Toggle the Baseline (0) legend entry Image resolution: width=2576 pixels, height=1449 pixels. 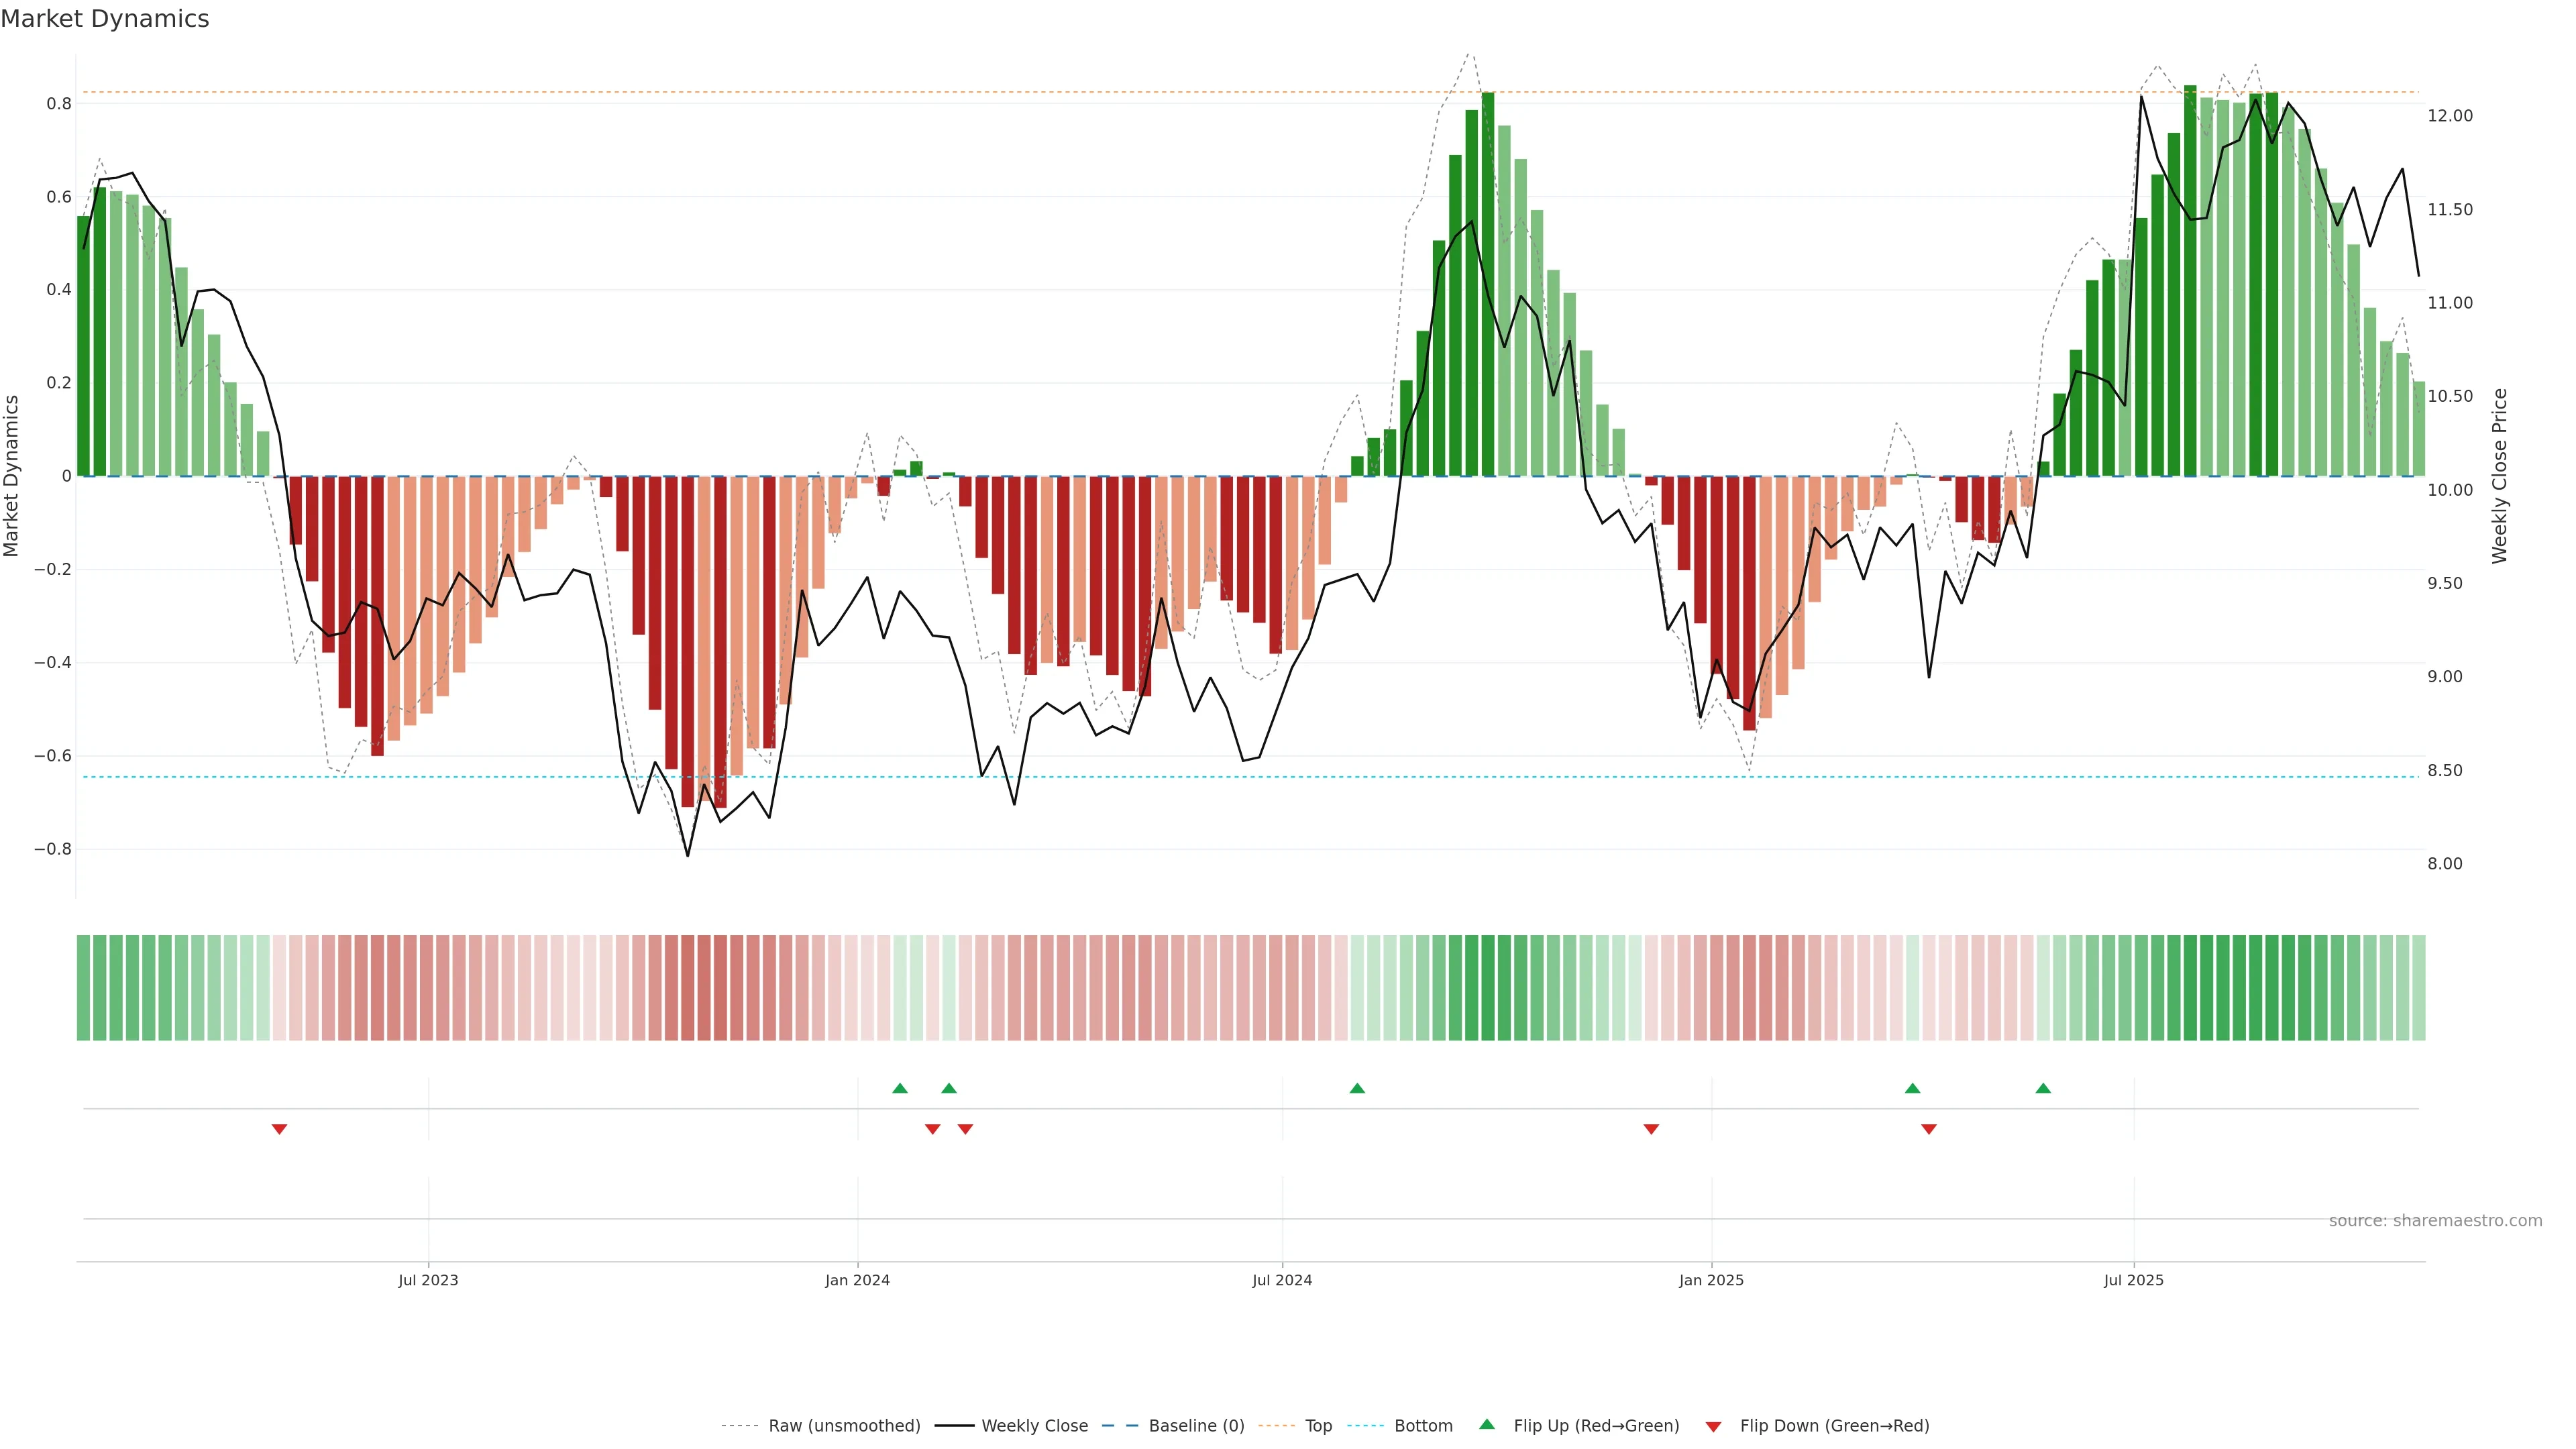[1196, 1426]
